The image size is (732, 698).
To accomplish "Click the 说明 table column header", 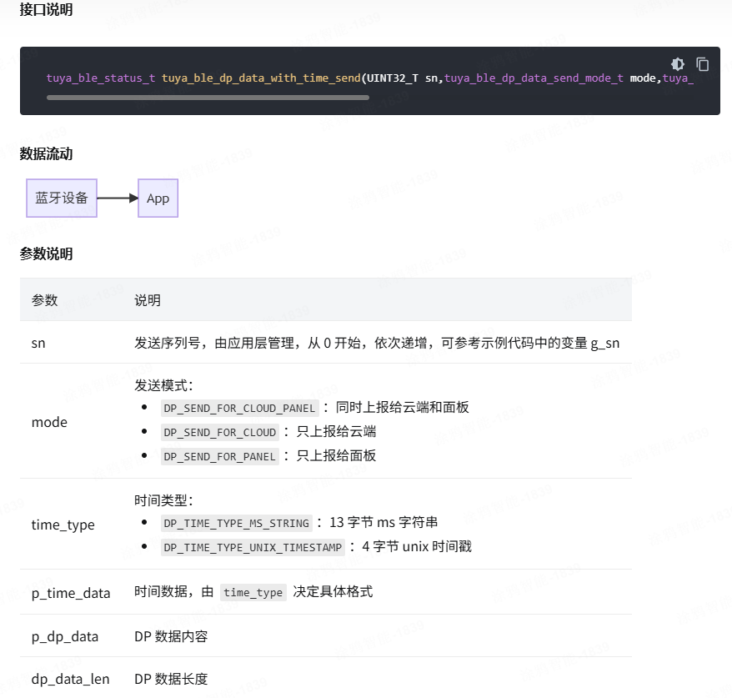I will point(147,299).
